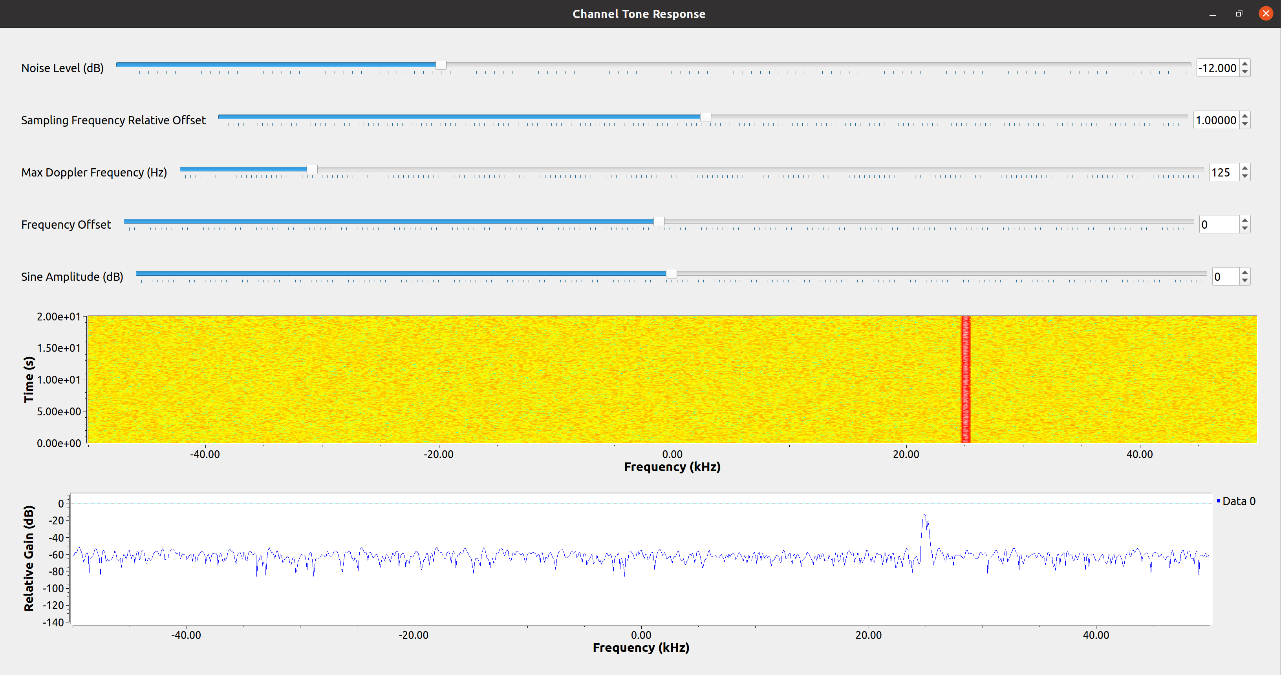This screenshot has height=675, width=1281.
Task: Click the red tone line in waterfall
Action: pyautogui.click(x=965, y=380)
